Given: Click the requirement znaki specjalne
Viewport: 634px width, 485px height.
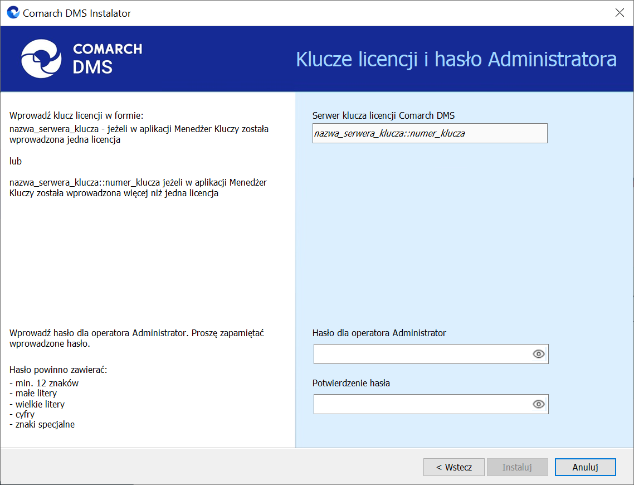Looking at the screenshot, I should 42,424.
